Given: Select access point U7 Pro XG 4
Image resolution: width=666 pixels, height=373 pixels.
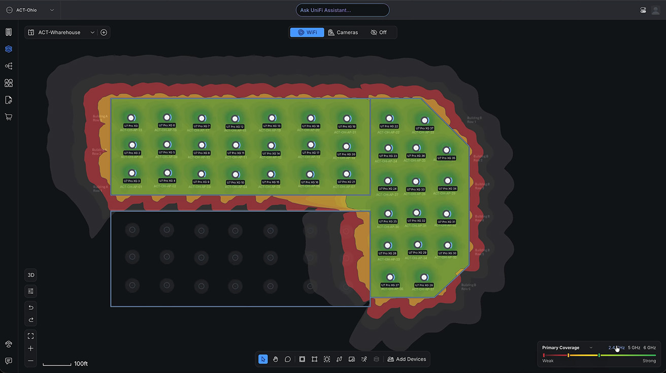Looking at the screenshot, I should click(x=167, y=173).
